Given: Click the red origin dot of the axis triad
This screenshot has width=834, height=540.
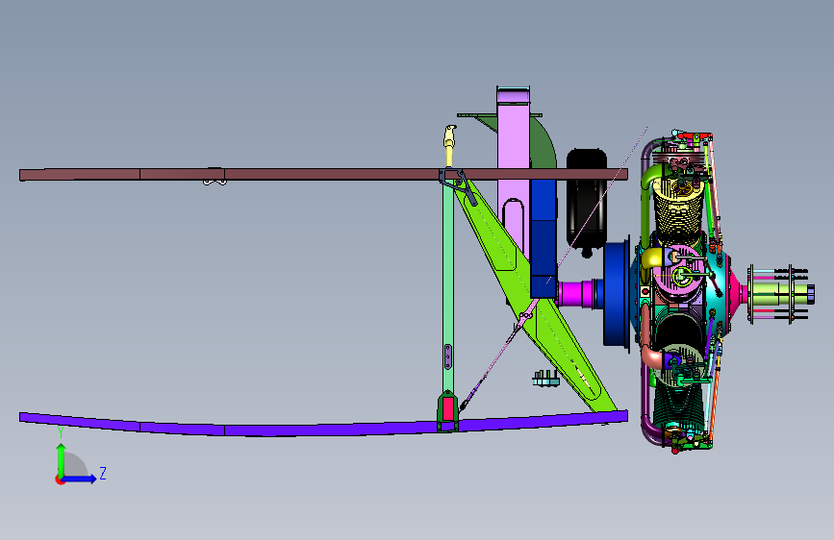Looking at the screenshot, I should [x=60, y=479].
